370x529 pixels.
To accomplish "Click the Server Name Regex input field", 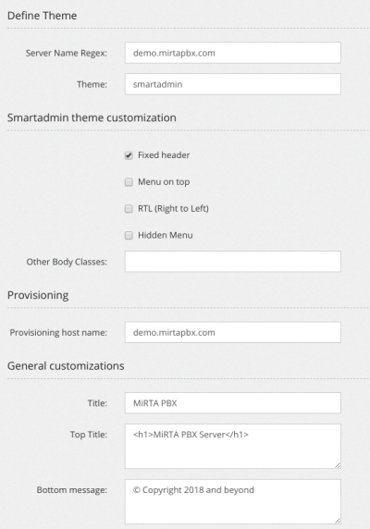I will pyautogui.click(x=233, y=53).
